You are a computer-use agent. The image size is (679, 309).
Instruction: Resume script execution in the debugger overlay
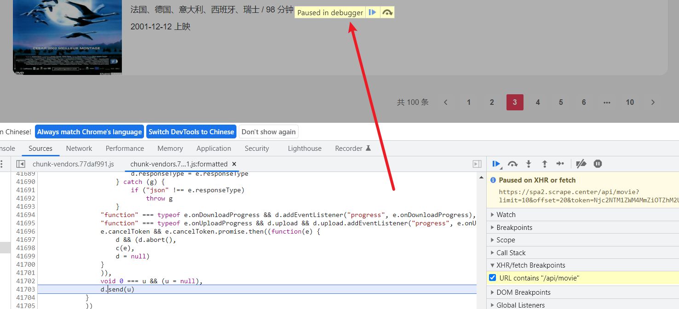(x=373, y=12)
